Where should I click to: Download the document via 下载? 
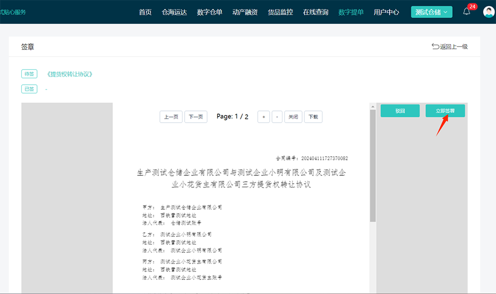[x=313, y=117]
